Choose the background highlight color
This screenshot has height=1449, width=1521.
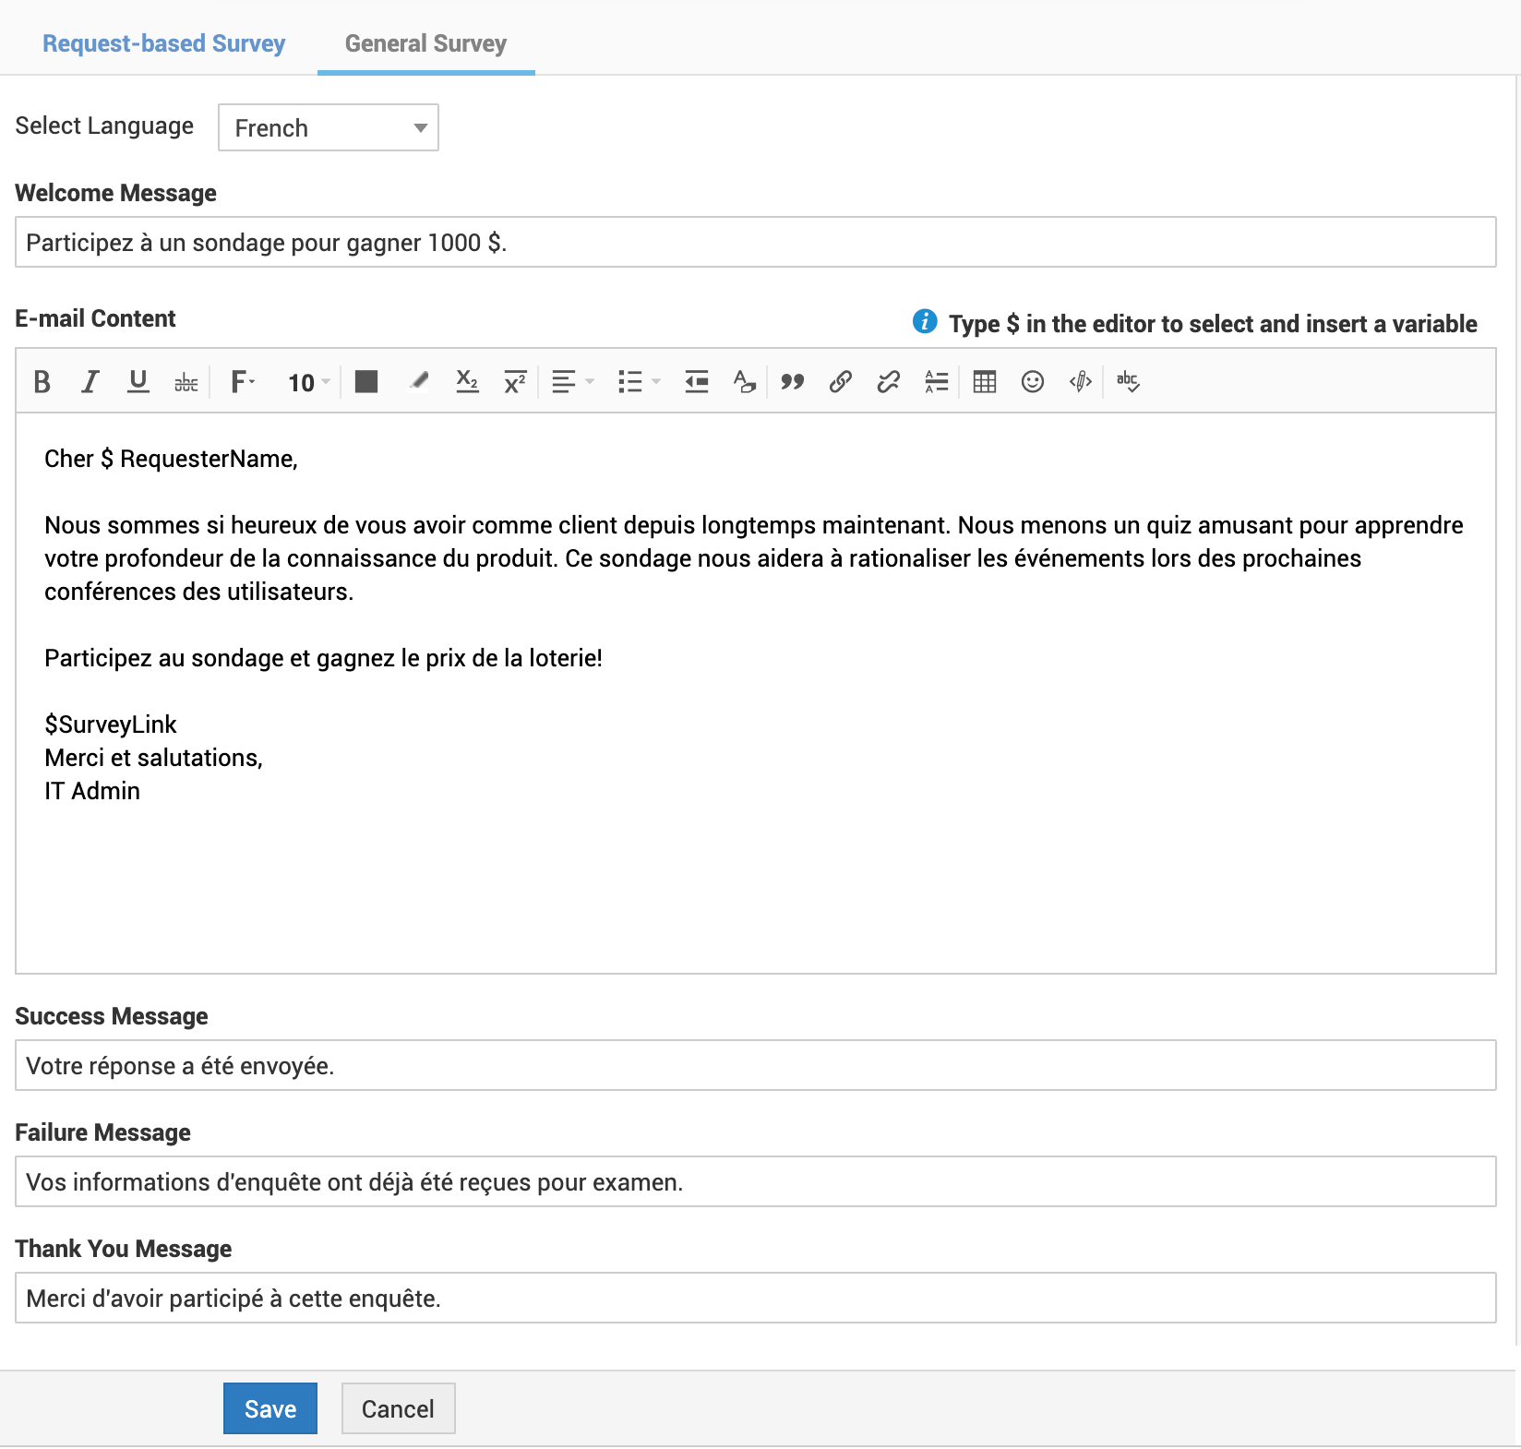pos(419,381)
